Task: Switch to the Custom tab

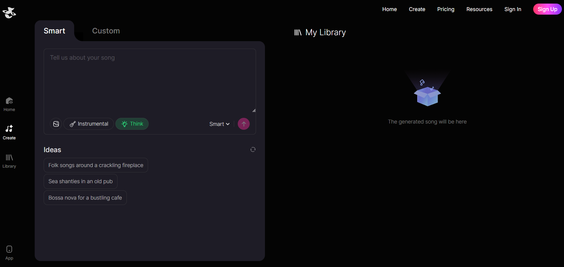Action: [106, 31]
